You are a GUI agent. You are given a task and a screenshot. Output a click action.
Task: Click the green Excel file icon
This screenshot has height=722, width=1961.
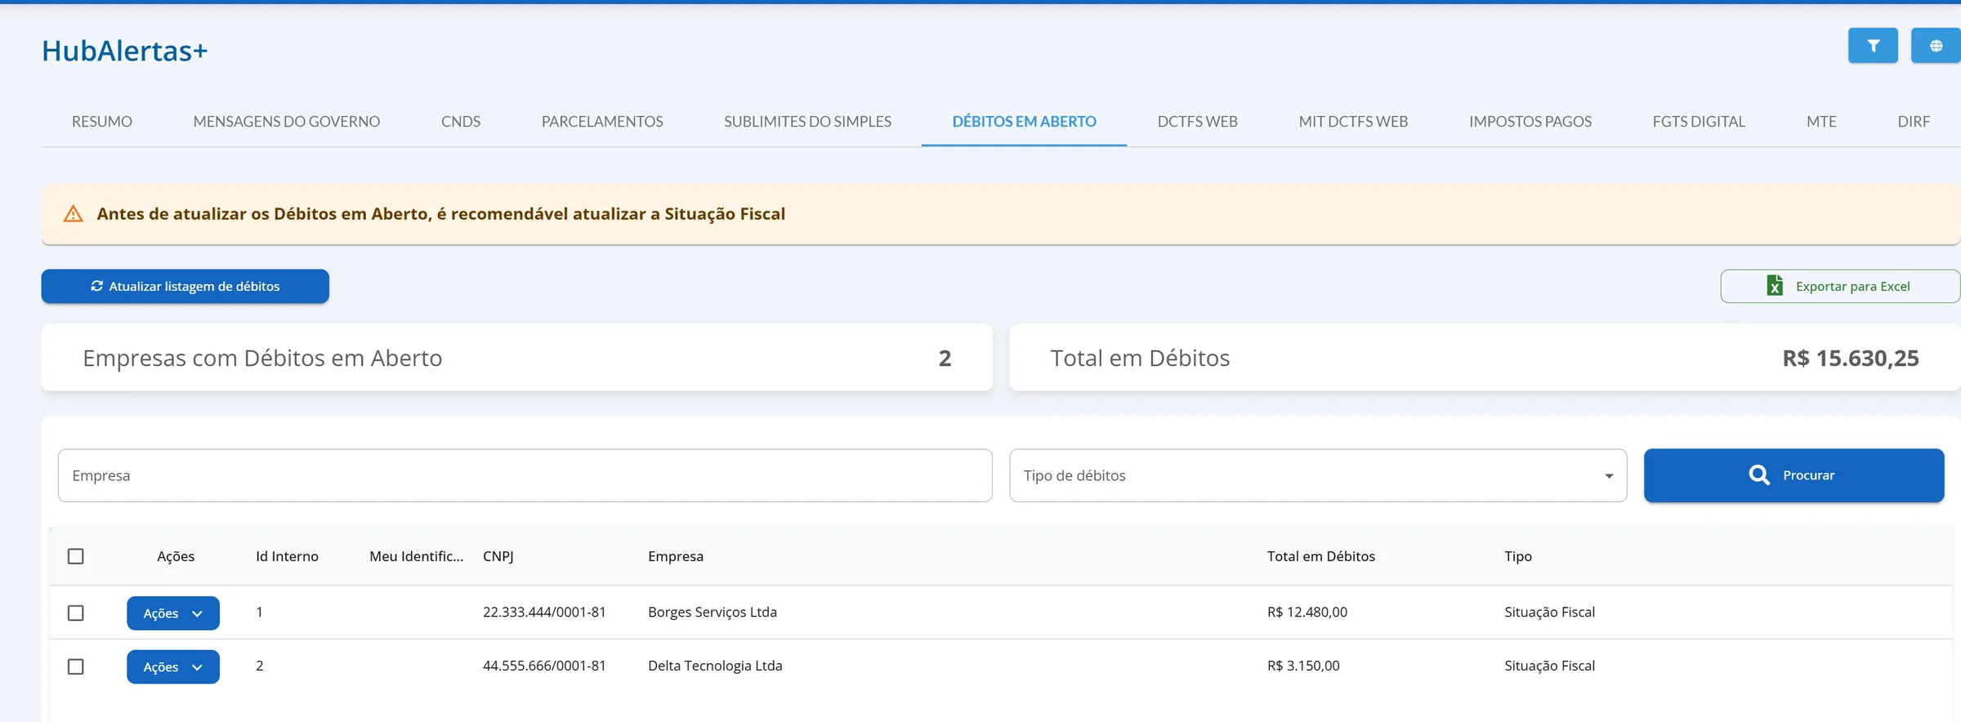[1775, 286]
